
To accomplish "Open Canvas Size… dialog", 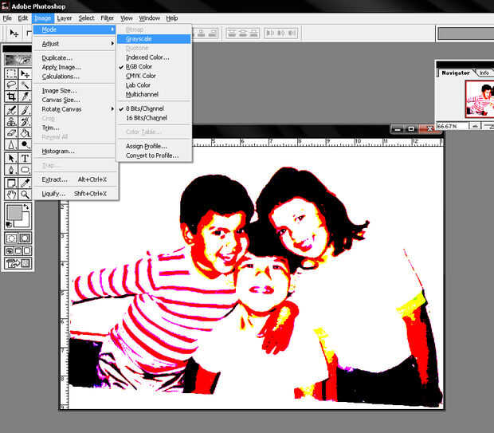I will pos(76,100).
